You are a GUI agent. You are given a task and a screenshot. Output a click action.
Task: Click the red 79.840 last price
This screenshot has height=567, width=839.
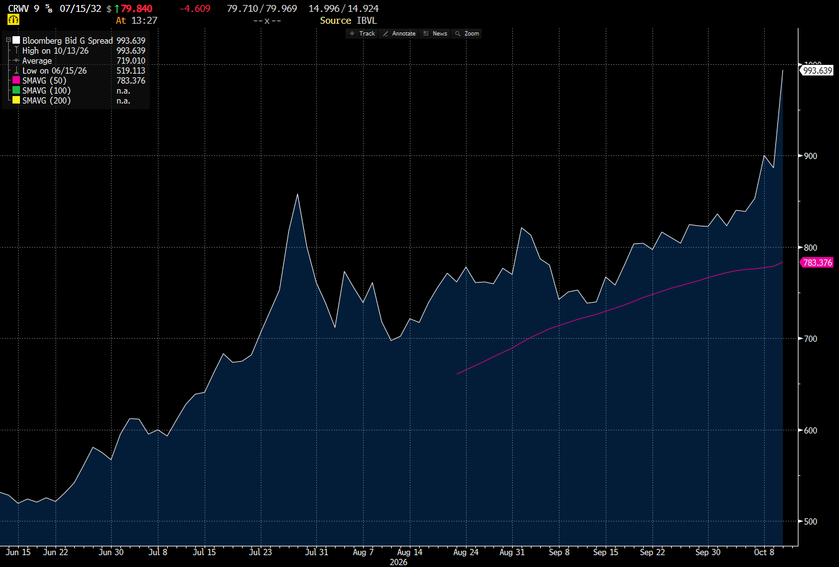pyautogui.click(x=137, y=9)
